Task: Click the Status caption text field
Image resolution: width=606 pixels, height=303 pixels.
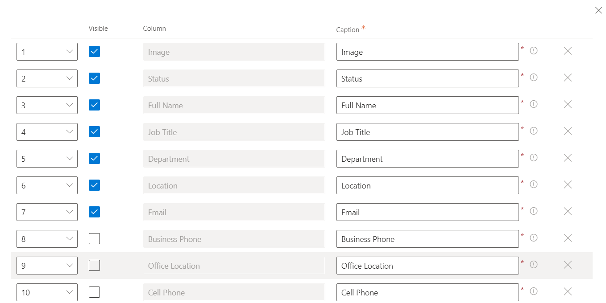Action: point(428,78)
